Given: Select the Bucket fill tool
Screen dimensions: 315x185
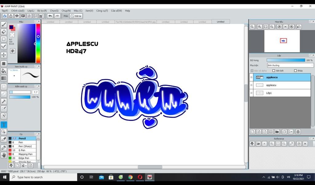Looking at the screenshot, I should pos(4,71).
